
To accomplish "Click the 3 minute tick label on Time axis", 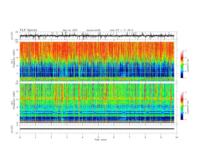I will pos(67,137).
